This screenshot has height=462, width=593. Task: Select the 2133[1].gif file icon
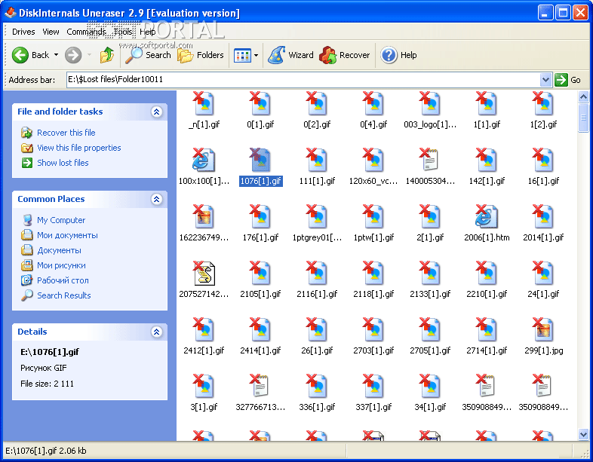[429, 273]
